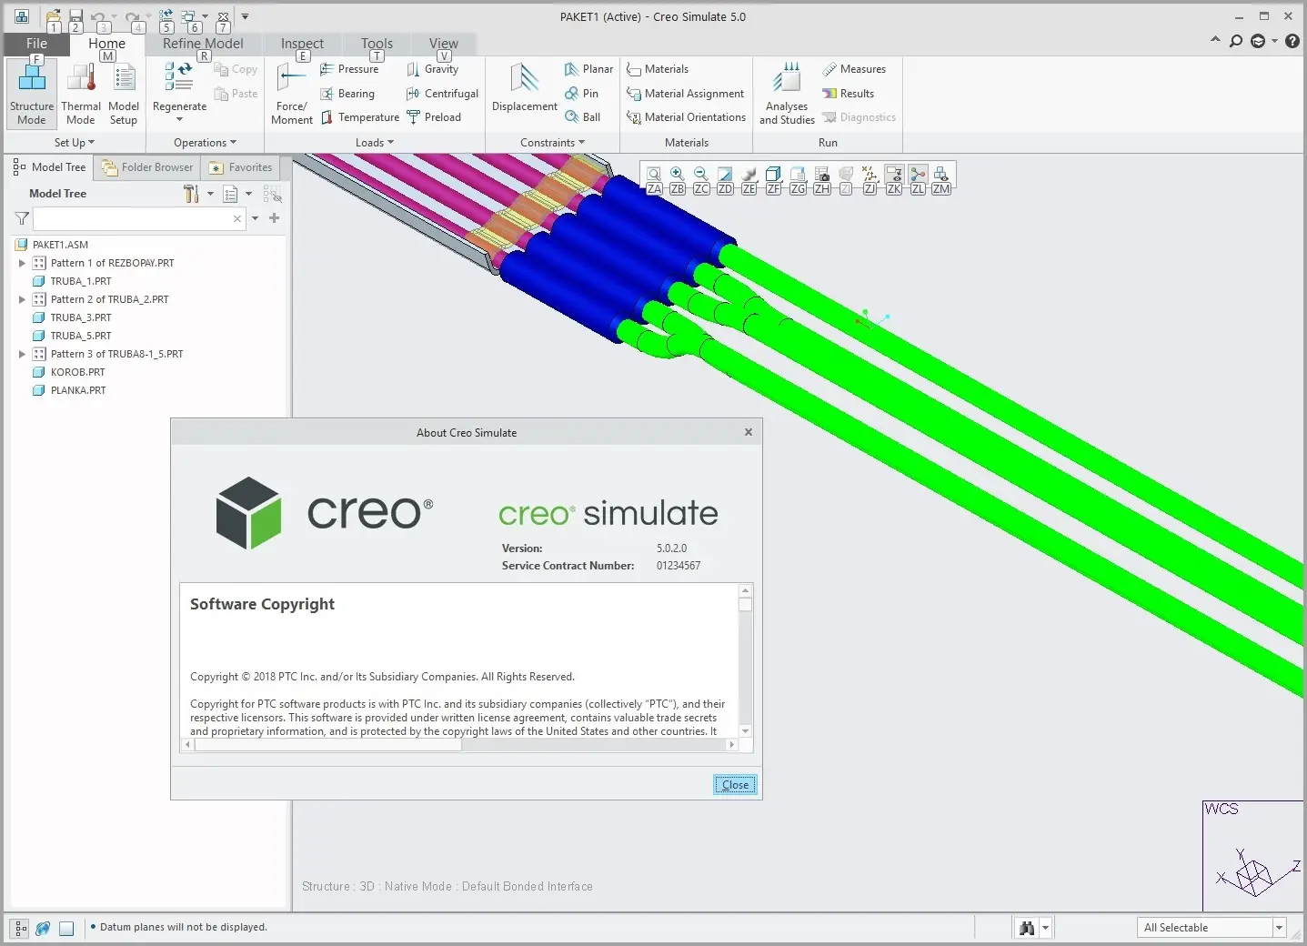Screen dimensions: 1307x946
Task: Toggle the ZL connections display button
Action: (918, 175)
